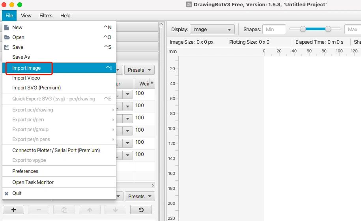This screenshot has width=361, height=221.
Task: Click the reset circular arrow button
Action: (x=141, y=210)
